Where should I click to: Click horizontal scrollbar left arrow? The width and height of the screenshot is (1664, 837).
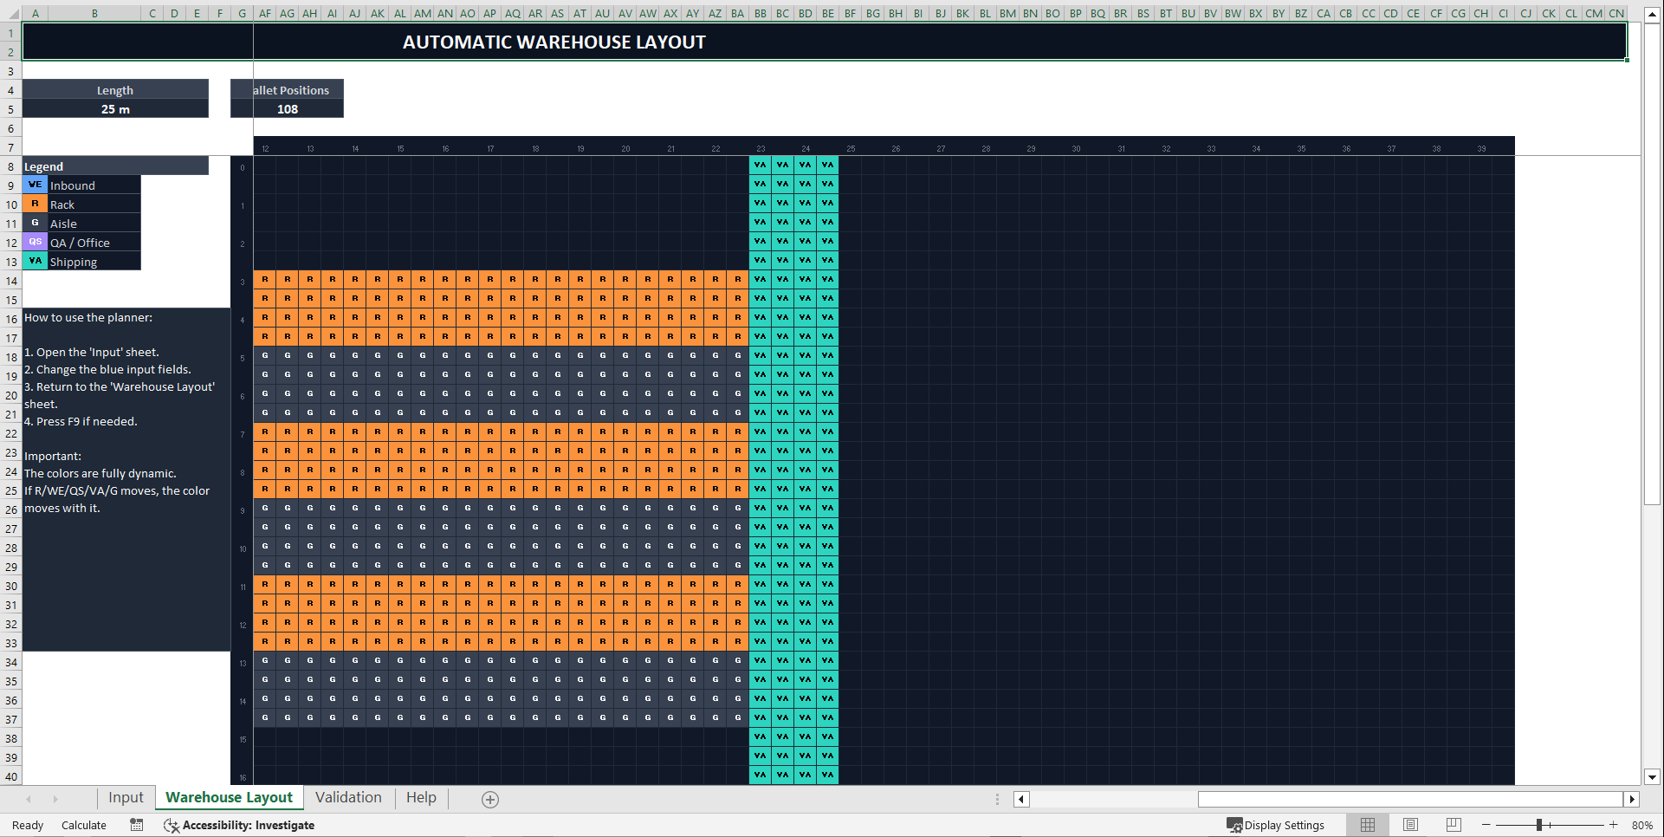pos(1021,799)
